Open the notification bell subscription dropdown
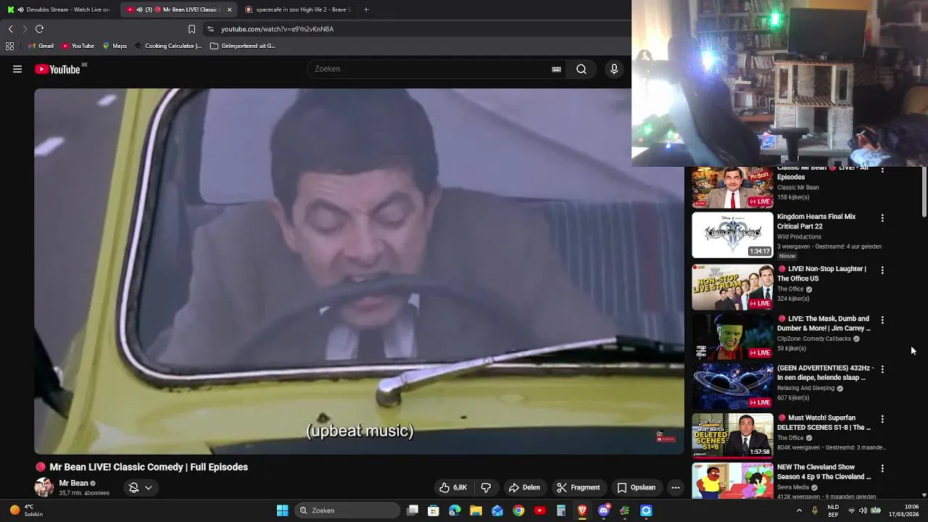The height and width of the screenshot is (522, 928). (139, 488)
